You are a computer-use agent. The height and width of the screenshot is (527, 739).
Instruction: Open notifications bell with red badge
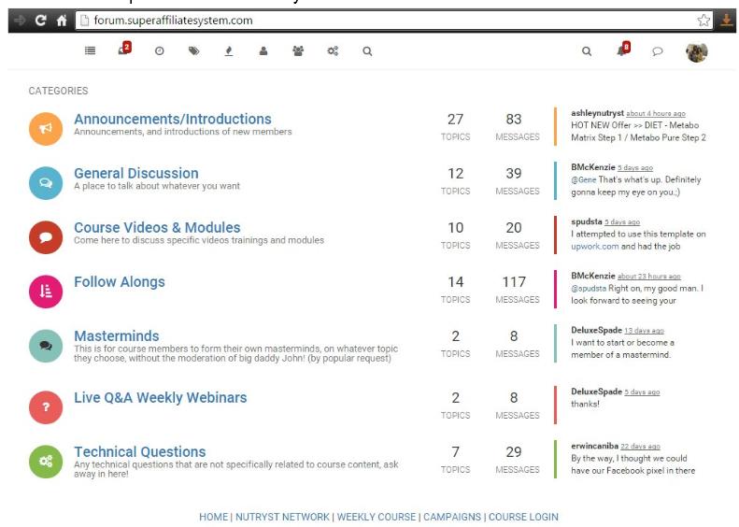point(623,49)
